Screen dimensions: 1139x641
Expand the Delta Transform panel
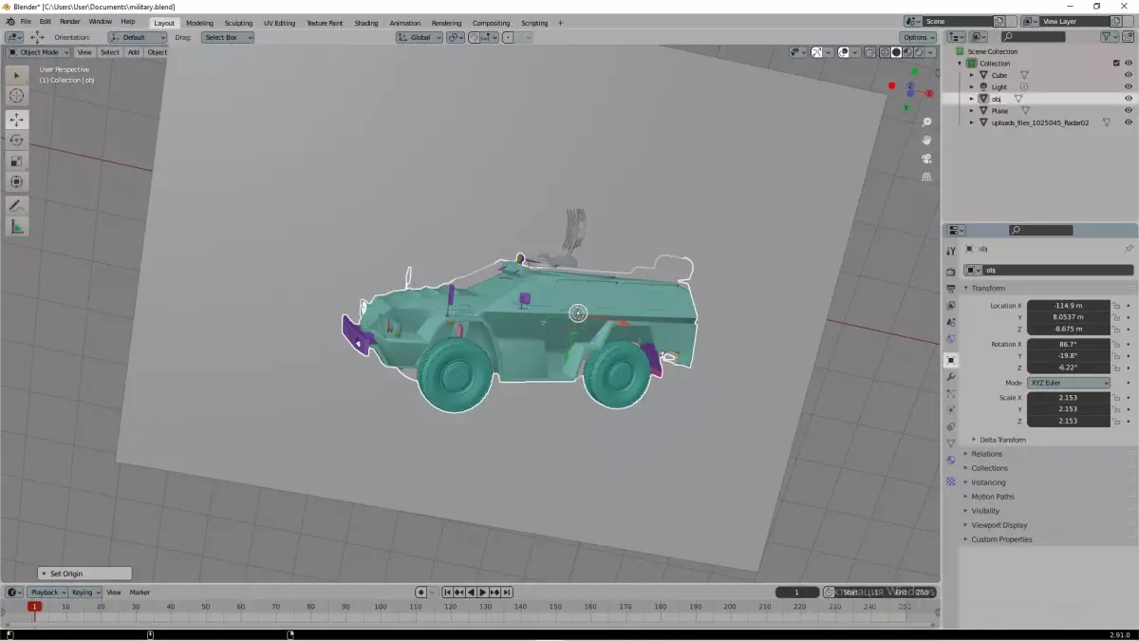point(1002,440)
